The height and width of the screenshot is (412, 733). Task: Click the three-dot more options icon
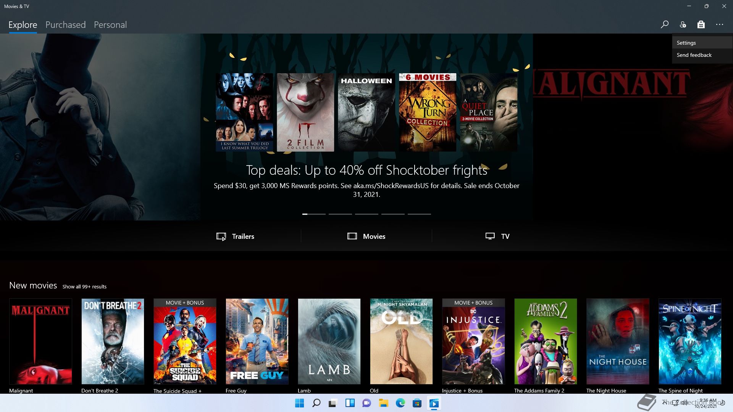tap(720, 24)
